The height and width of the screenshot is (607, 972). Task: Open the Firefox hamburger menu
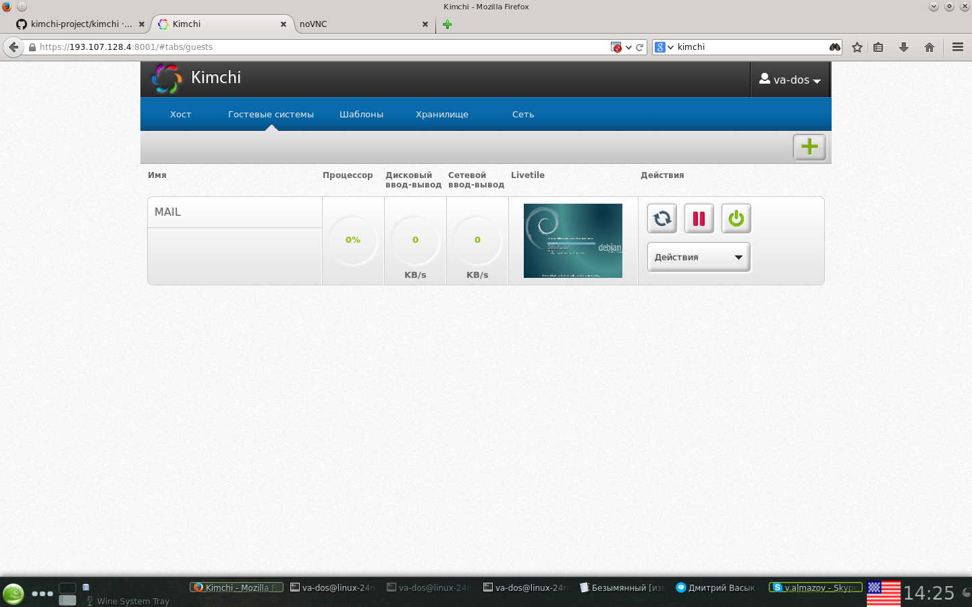coord(958,47)
